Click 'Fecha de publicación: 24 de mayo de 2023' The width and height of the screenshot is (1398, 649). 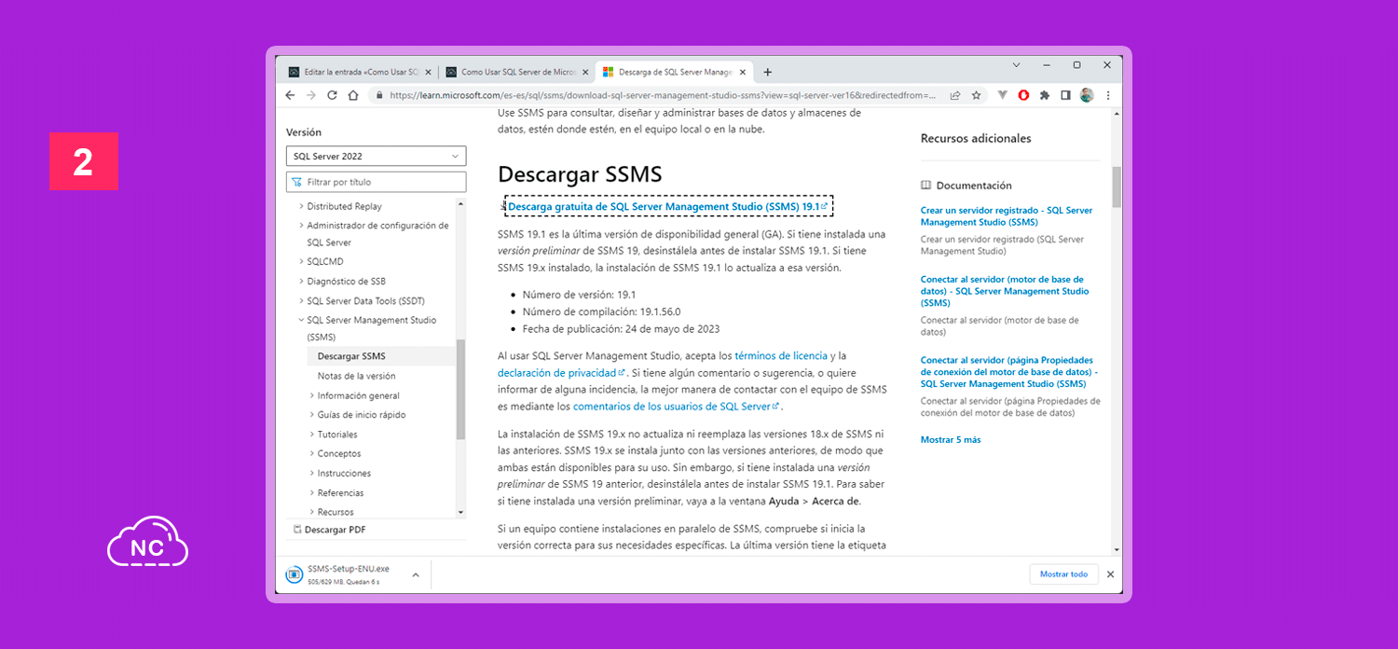621,328
